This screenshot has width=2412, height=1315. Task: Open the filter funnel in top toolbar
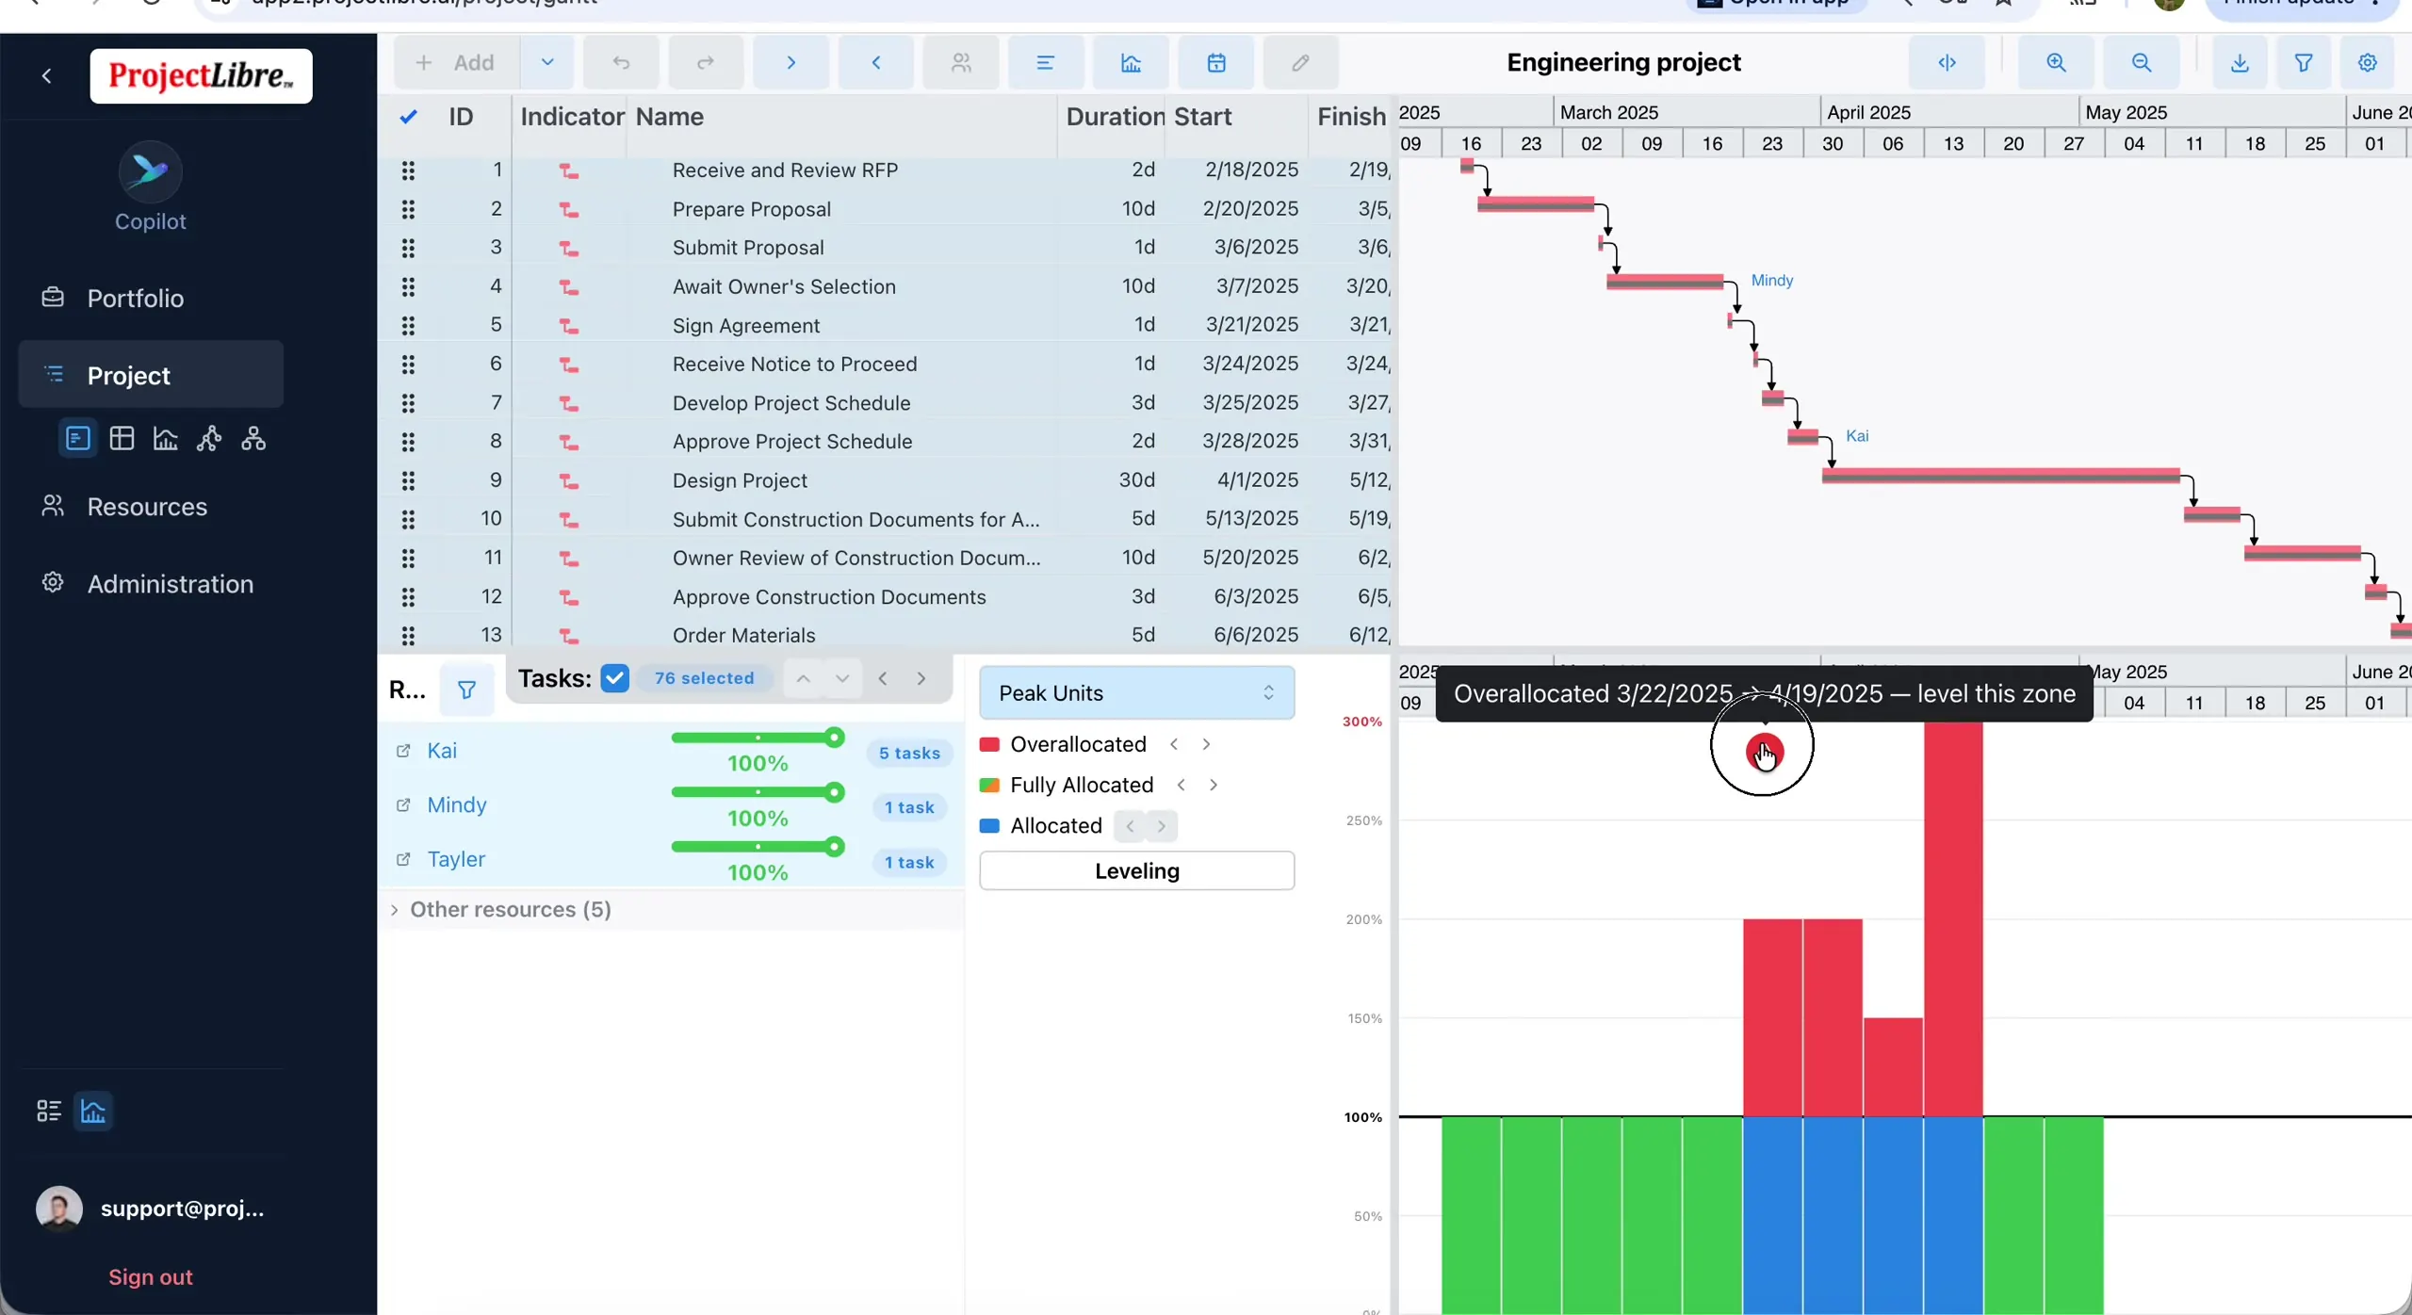[2303, 62]
